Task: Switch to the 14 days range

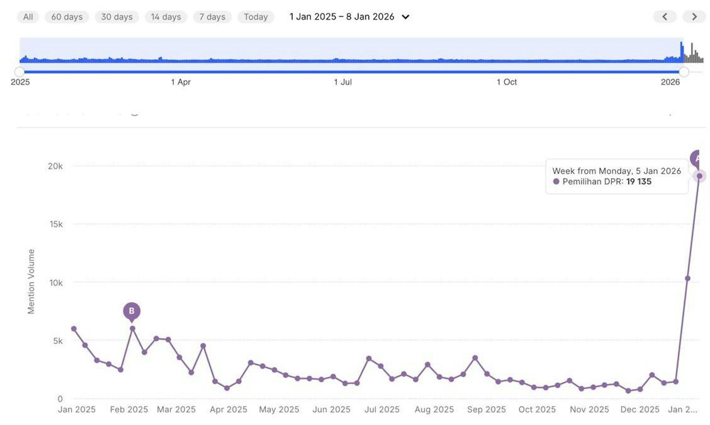Action: click(x=166, y=17)
